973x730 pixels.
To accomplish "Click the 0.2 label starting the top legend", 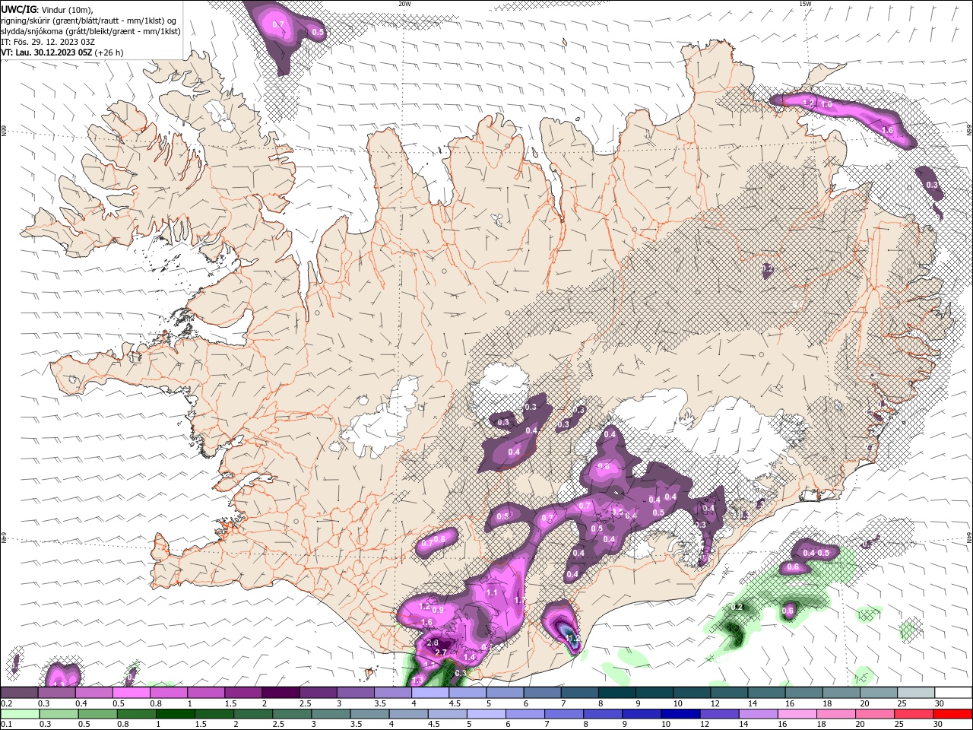I will tap(6, 703).
